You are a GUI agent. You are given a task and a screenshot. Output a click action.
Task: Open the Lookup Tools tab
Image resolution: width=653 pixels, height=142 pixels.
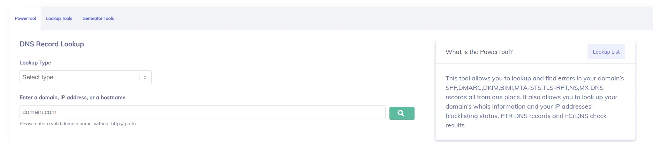pos(59,18)
